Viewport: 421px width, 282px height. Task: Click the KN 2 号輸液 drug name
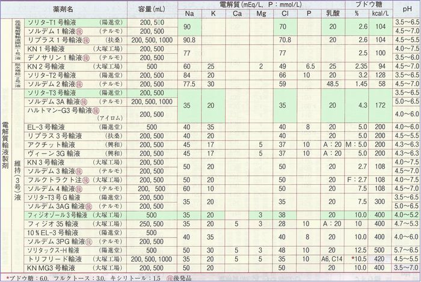(x=46, y=67)
